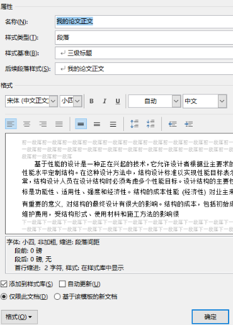The height and width of the screenshot is (325, 233).
Task: Open the 格式(O) menu button
Action: (x=20, y=317)
